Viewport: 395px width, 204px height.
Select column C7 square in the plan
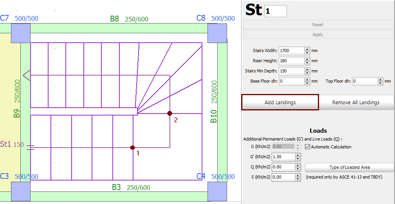(x=20, y=33)
